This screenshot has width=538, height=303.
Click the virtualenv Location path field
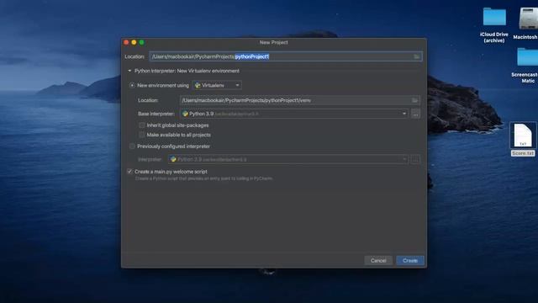tap(299, 100)
